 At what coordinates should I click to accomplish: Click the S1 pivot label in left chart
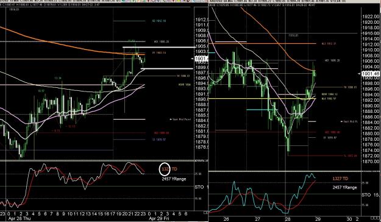[x=159, y=140]
